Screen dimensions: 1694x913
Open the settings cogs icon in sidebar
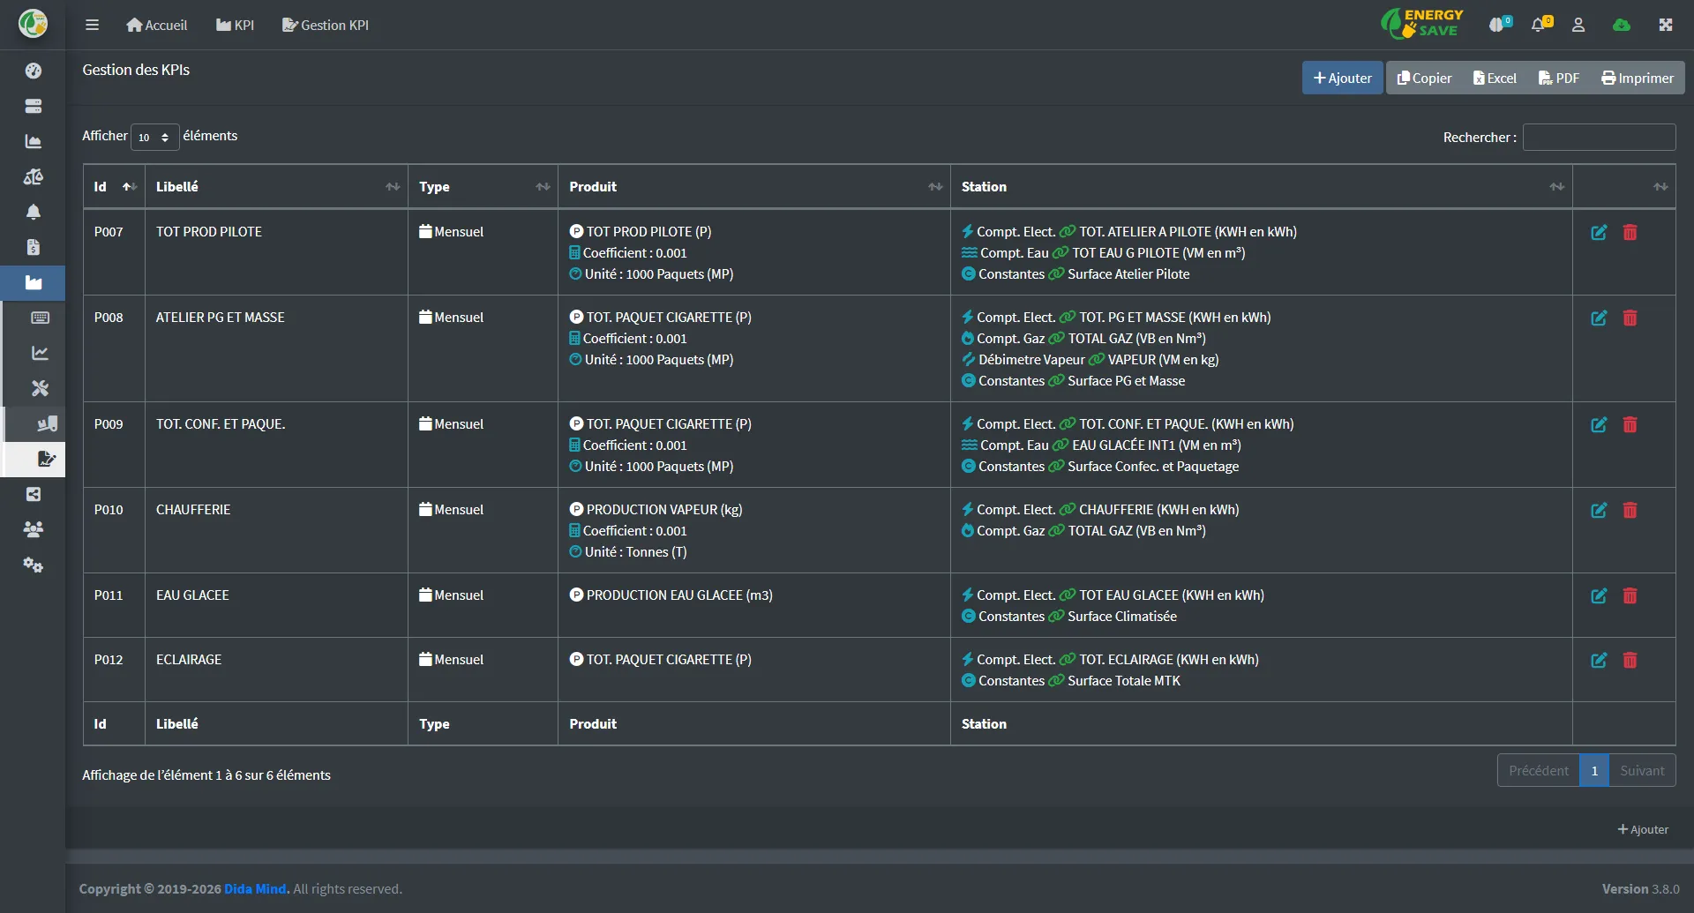tap(33, 565)
